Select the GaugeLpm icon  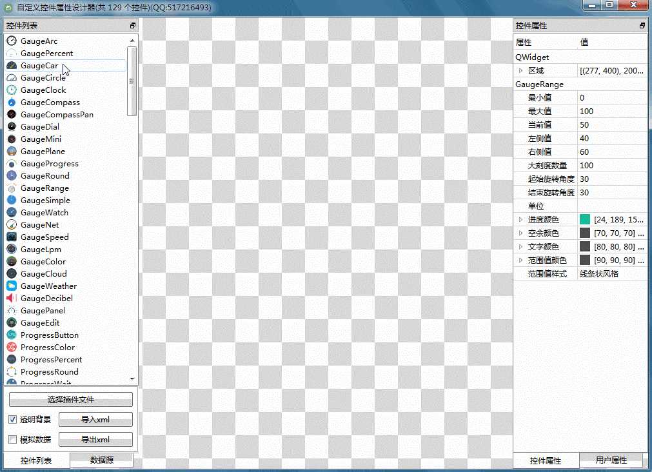click(12, 250)
